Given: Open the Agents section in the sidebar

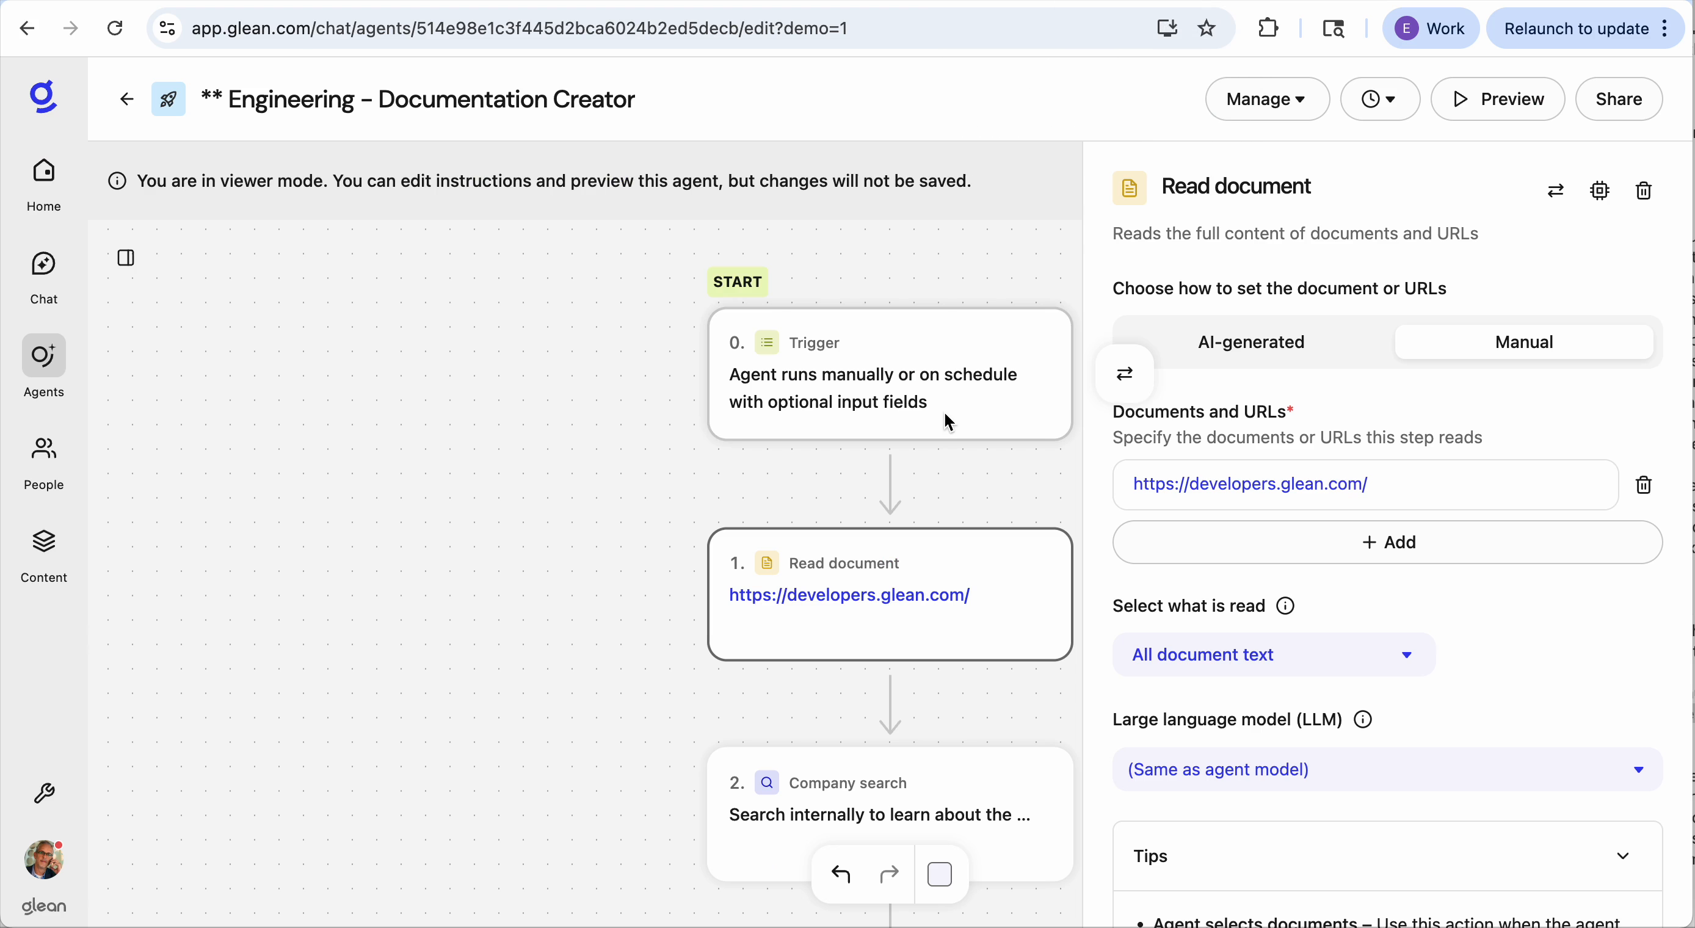Looking at the screenshot, I should coord(43,369).
